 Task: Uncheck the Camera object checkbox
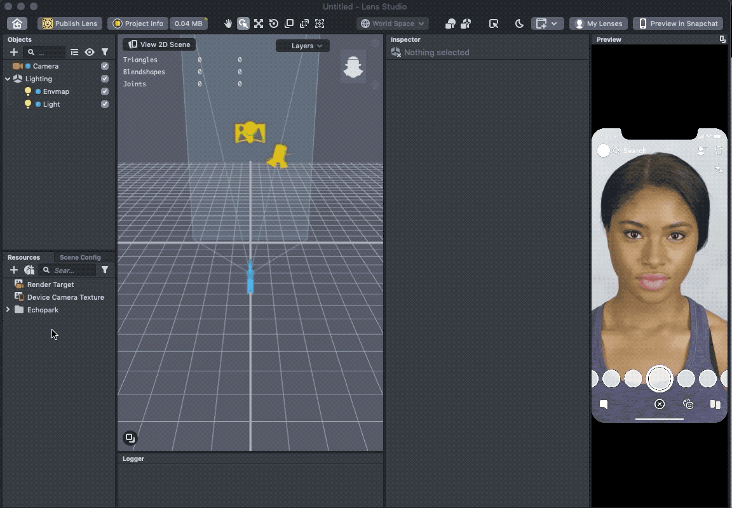tap(105, 66)
